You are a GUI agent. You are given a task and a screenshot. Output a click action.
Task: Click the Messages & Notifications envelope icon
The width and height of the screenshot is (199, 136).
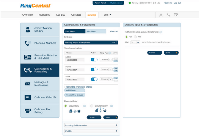(28, 84)
